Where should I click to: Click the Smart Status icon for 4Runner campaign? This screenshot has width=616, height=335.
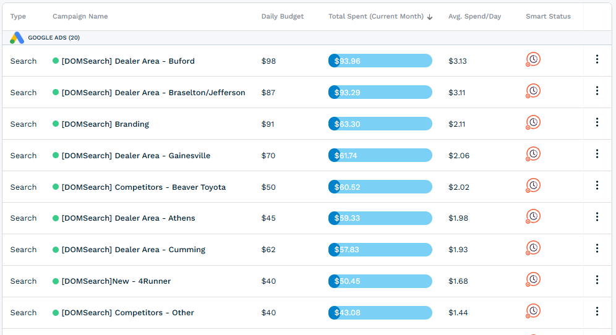(534, 279)
